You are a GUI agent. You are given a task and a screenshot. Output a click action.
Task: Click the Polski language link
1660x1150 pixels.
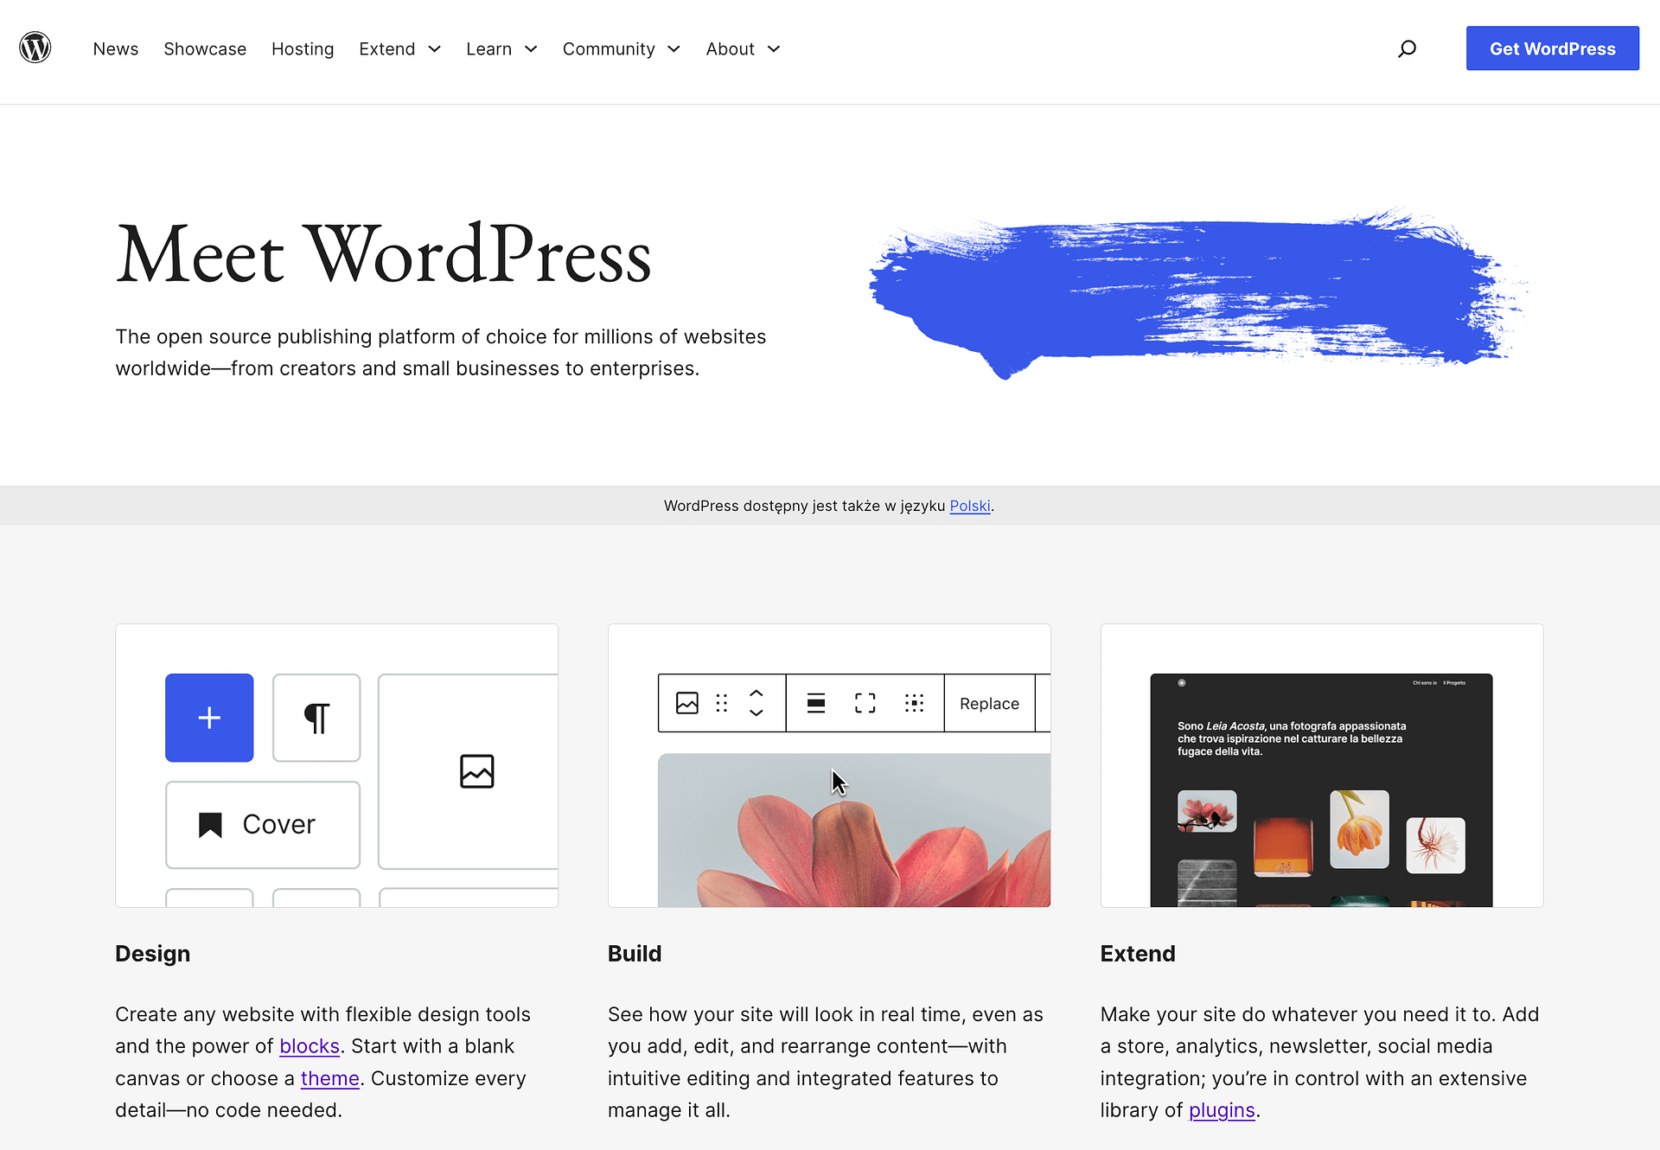pos(970,504)
